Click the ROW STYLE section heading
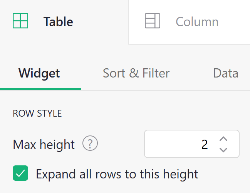The width and height of the screenshot is (250, 193). [x=37, y=114]
